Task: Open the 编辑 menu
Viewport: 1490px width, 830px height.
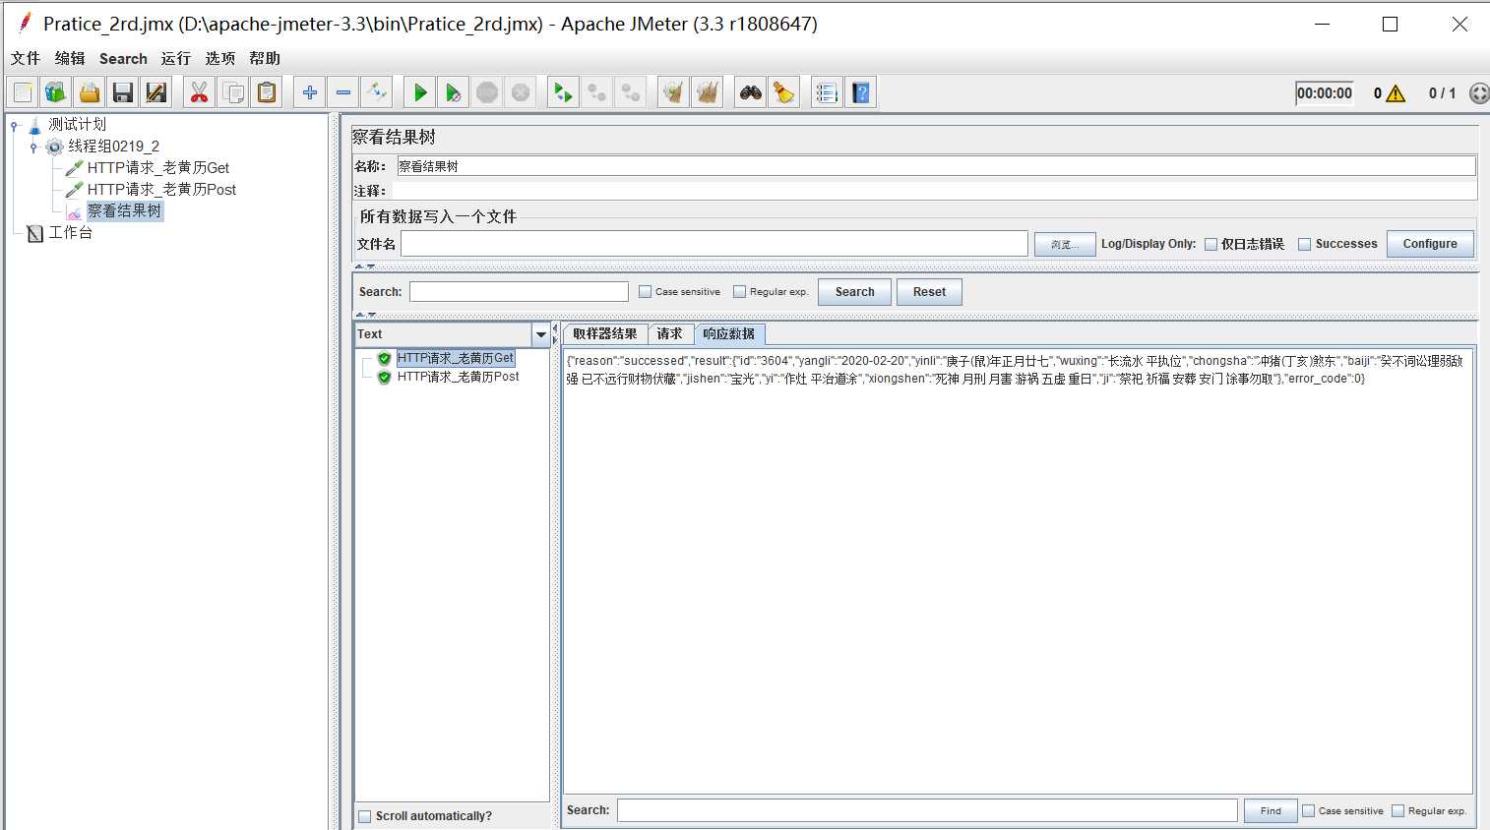Action: pos(70,59)
